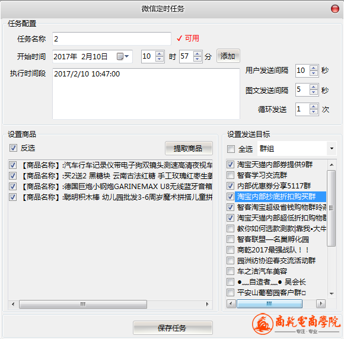Uncheck 内部优惠券分享5117群 checkbox
Viewport: 344px width, 339px height.
[x=230, y=186]
